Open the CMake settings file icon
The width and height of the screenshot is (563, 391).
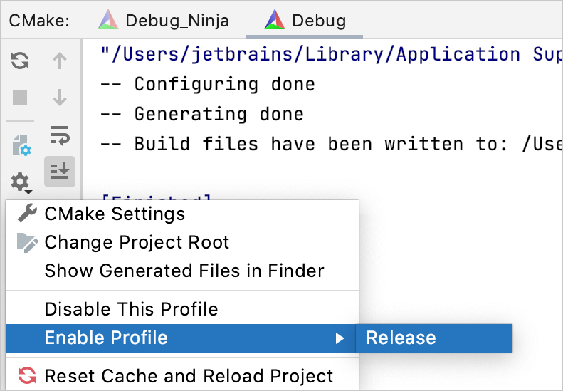[x=21, y=145]
